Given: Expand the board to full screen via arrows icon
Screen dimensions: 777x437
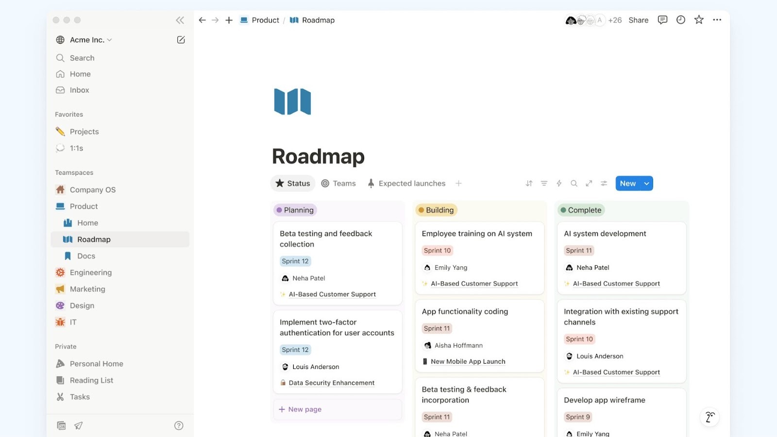Looking at the screenshot, I should point(589,183).
